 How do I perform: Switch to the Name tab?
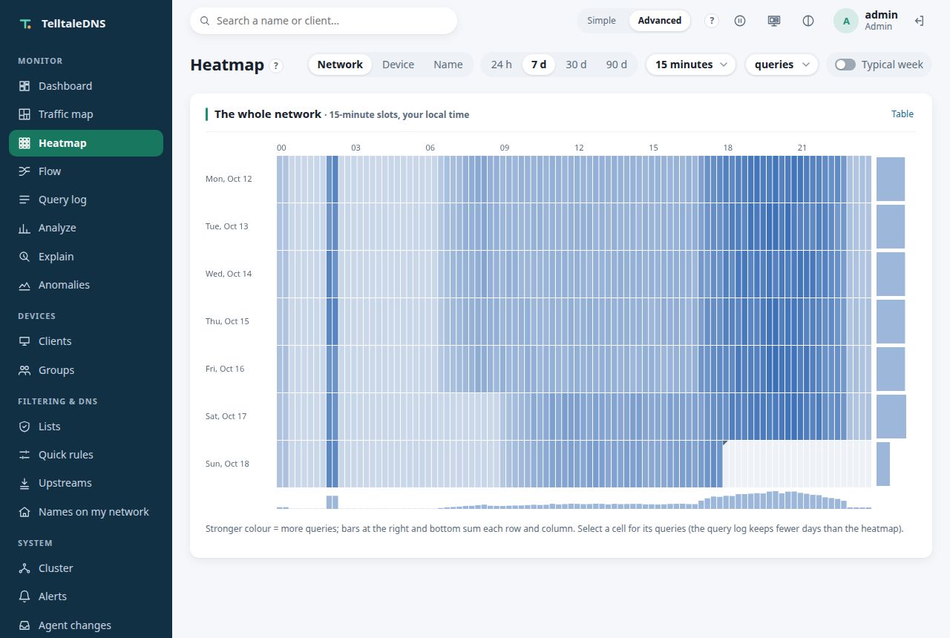[x=448, y=65]
